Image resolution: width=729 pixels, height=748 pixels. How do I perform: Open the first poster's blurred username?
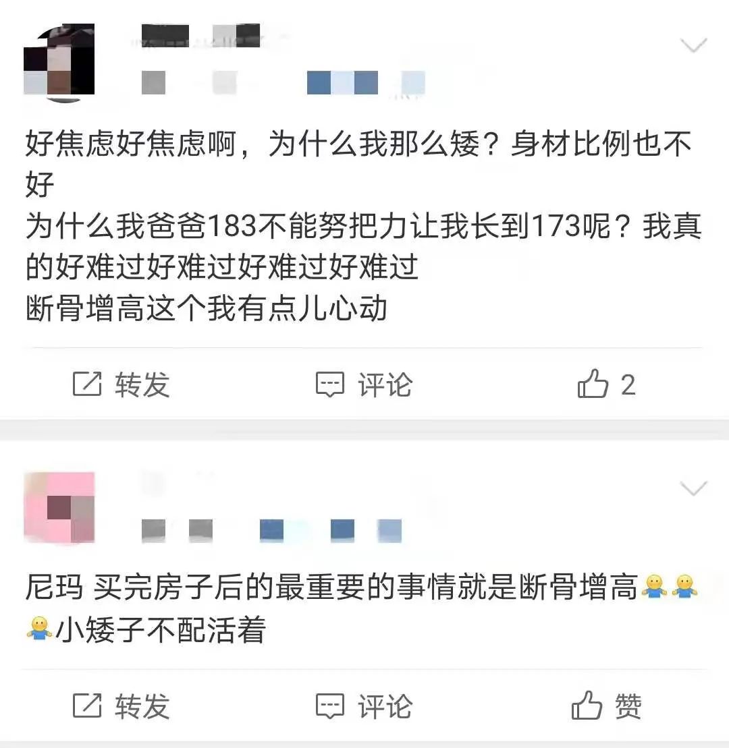pos(201,36)
